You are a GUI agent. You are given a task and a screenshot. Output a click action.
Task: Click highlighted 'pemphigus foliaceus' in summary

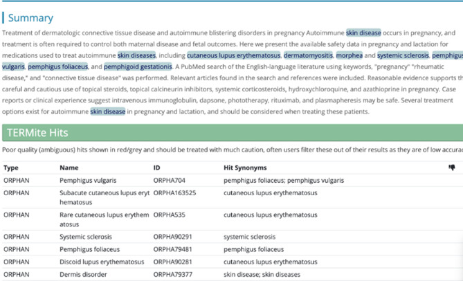click(58, 66)
